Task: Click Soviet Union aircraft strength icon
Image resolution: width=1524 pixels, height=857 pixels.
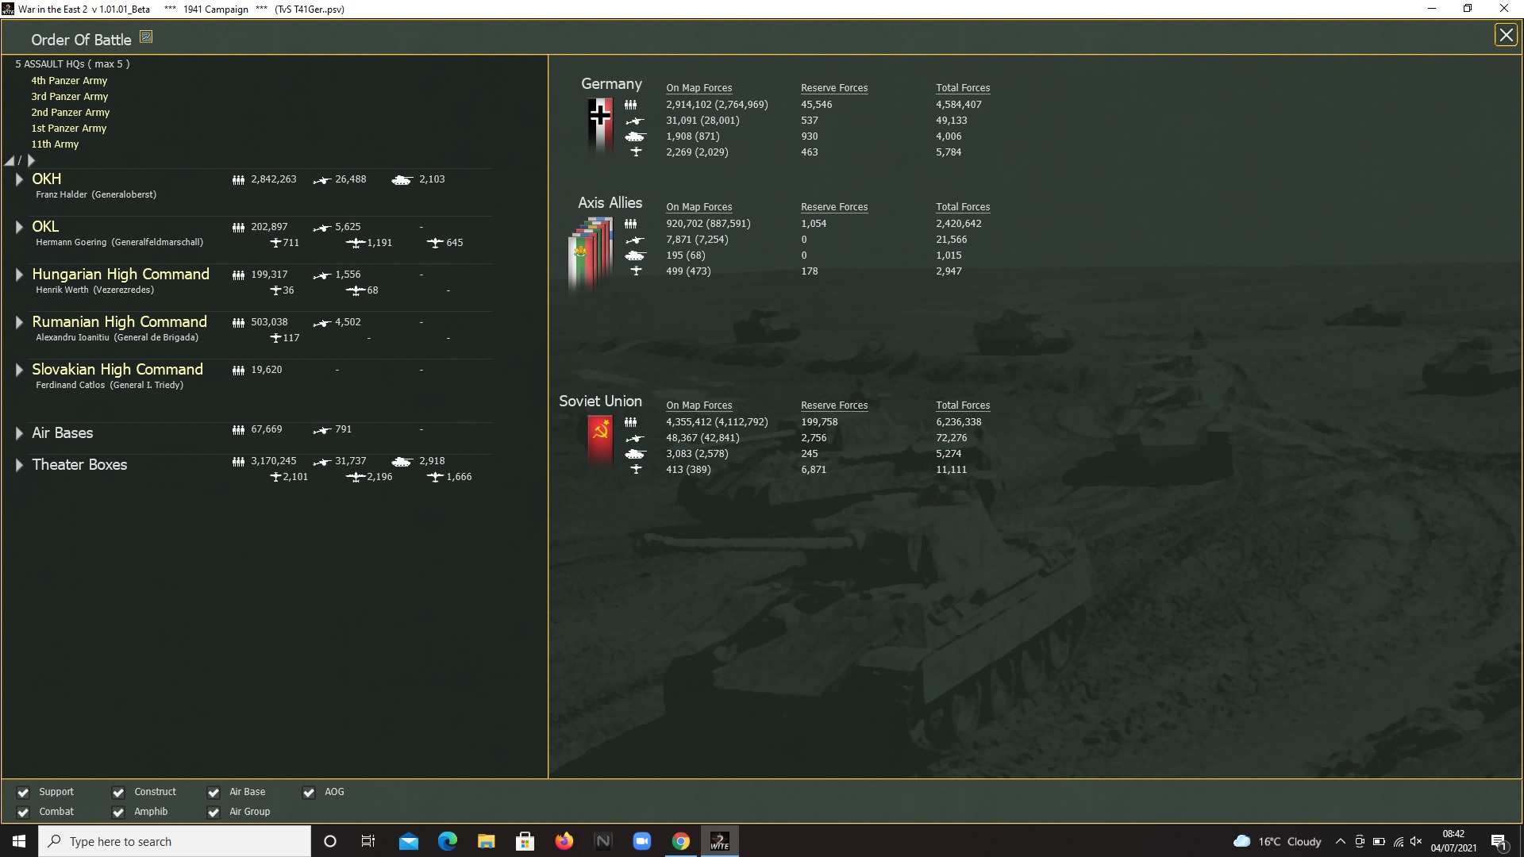Action: (x=636, y=469)
